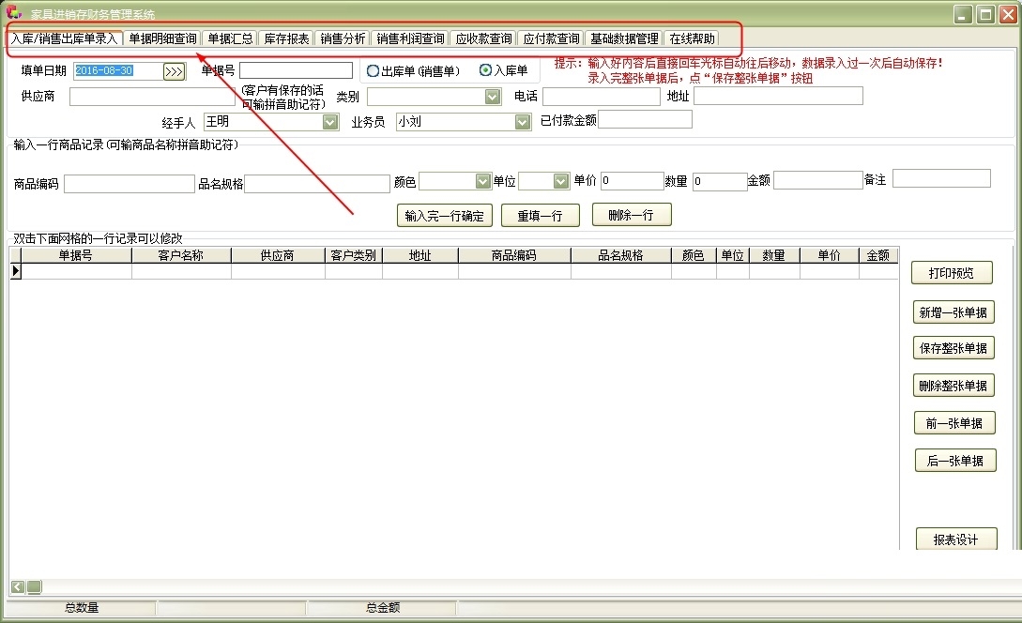1022x623 pixels.
Task: Click the 数量 input field
Action: (720, 181)
